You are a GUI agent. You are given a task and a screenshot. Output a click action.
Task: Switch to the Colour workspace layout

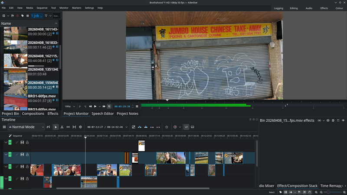[x=339, y=8]
